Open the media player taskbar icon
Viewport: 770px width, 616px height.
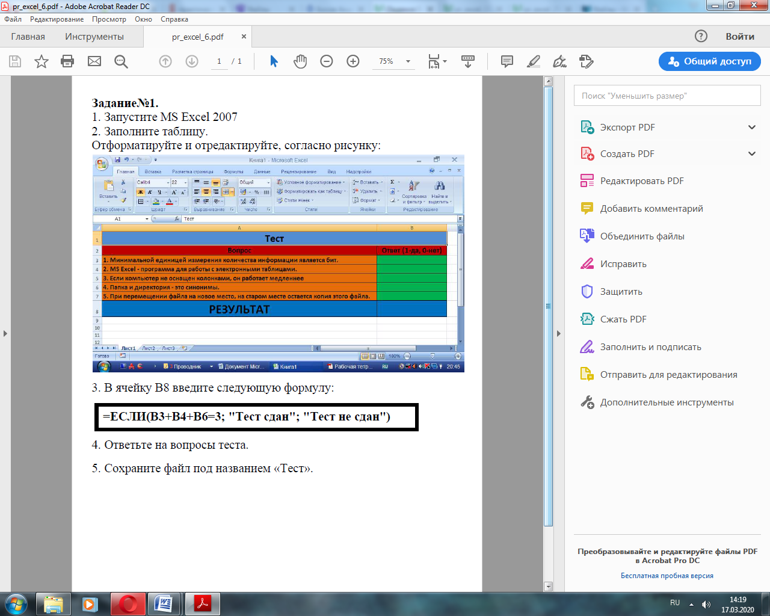91,604
